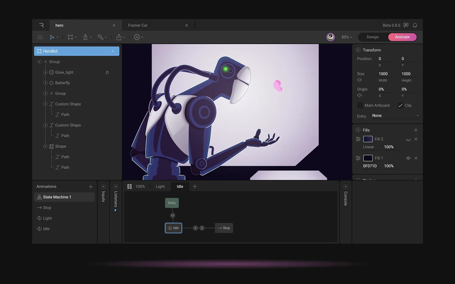Screen dimensions: 455x284
Task: Open the settings gear tool
Action: pos(137,37)
